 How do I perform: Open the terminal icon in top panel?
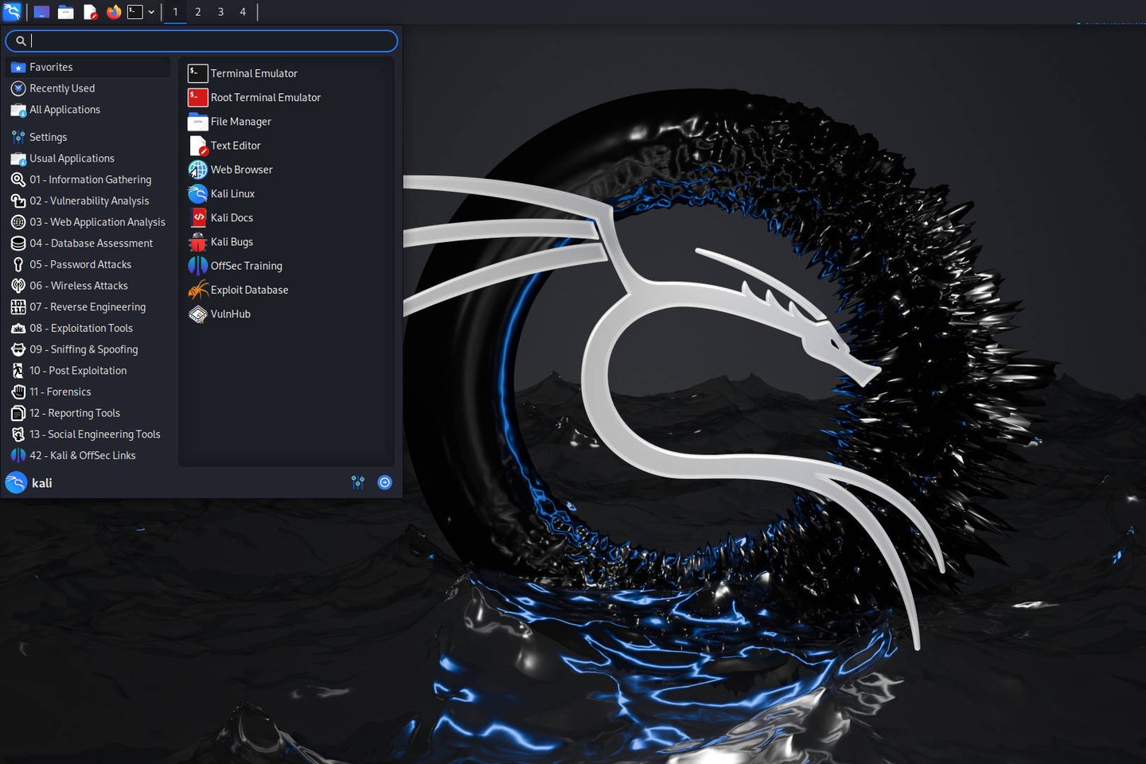pos(135,12)
